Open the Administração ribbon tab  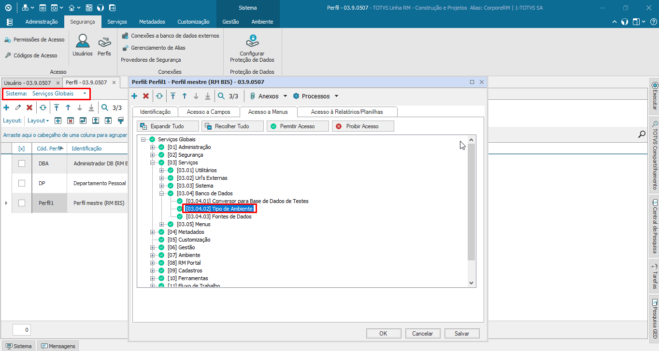pyautogui.click(x=41, y=22)
